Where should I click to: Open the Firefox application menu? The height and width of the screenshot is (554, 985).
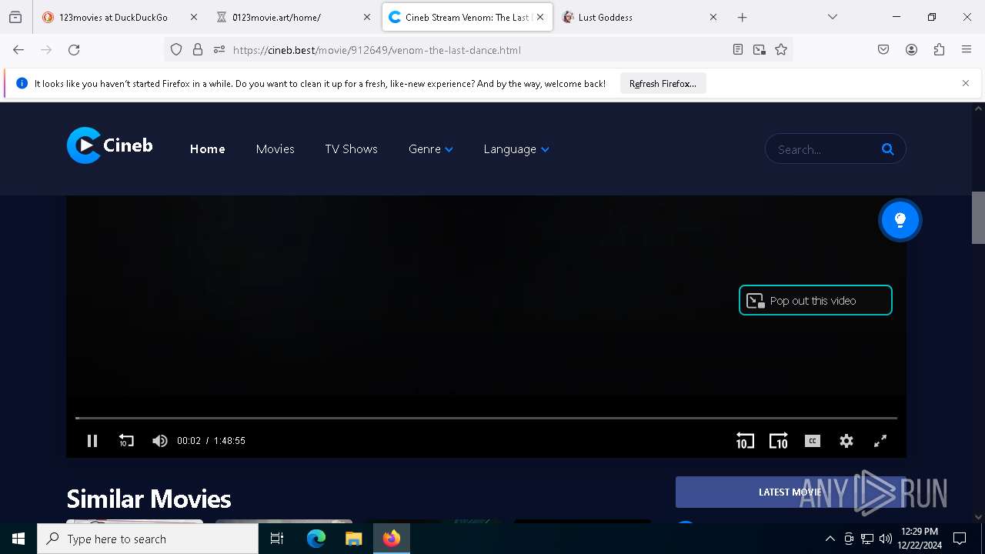pyautogui.click(x=967, y=50)
